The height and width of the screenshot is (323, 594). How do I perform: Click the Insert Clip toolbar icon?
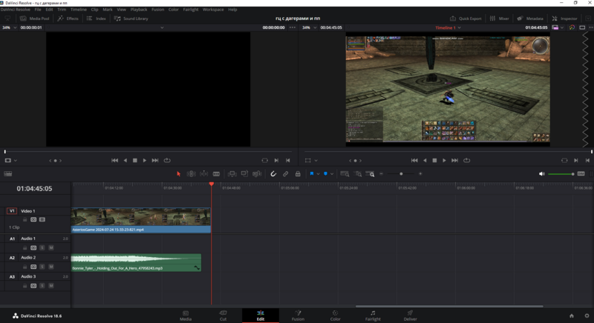tap(232, 174)
